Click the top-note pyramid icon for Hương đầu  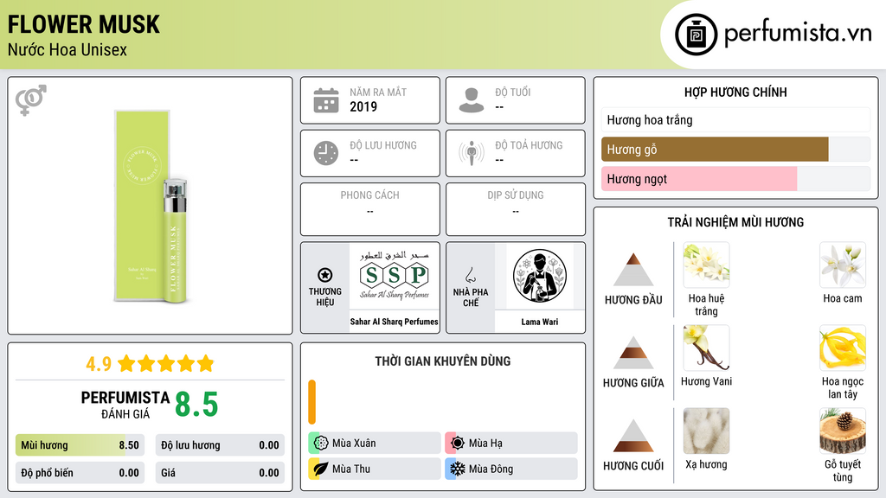tap(633, 270)
